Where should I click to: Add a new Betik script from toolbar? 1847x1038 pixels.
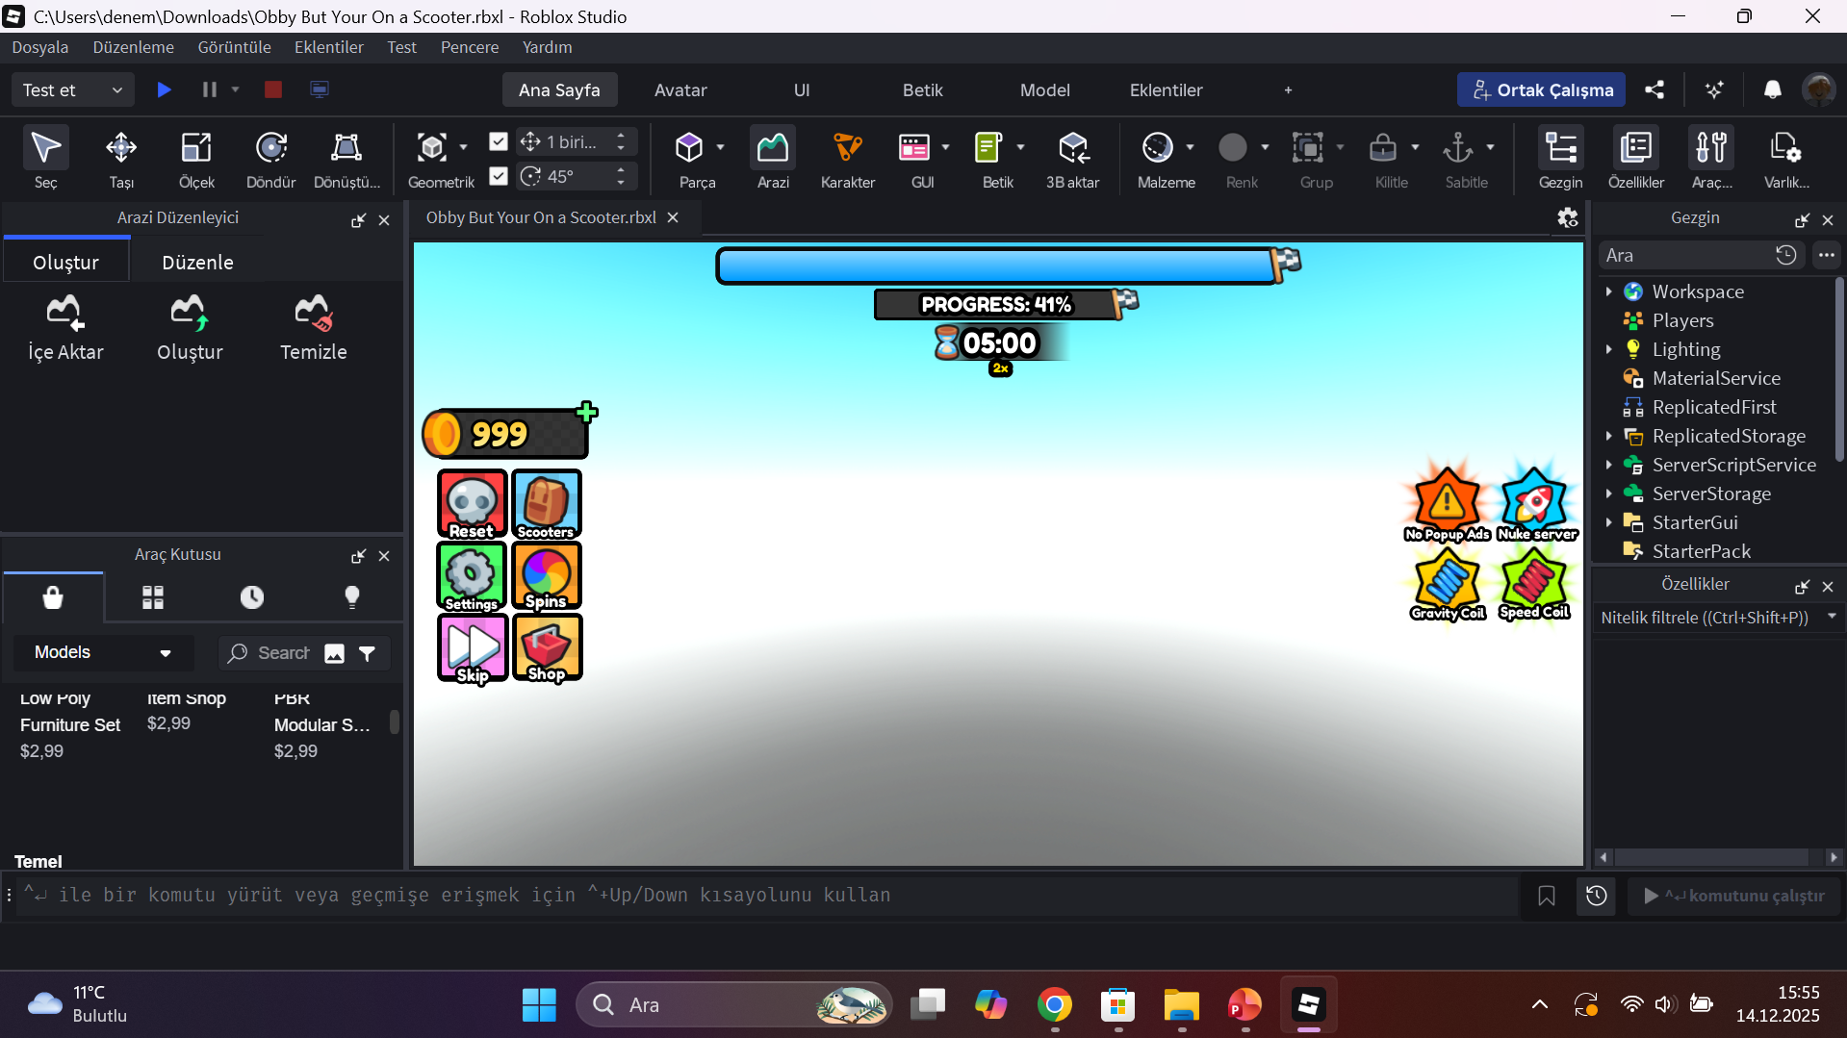988,148
